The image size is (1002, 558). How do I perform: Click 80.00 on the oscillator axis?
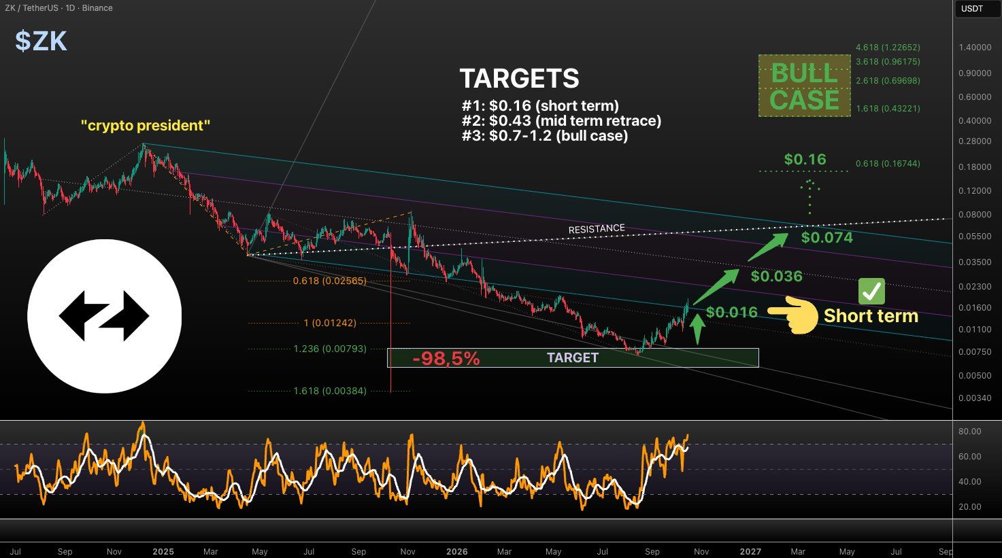[x=970, y=432]
